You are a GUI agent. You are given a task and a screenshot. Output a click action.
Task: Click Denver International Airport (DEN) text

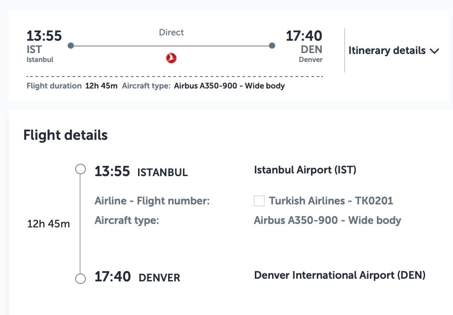339,275
